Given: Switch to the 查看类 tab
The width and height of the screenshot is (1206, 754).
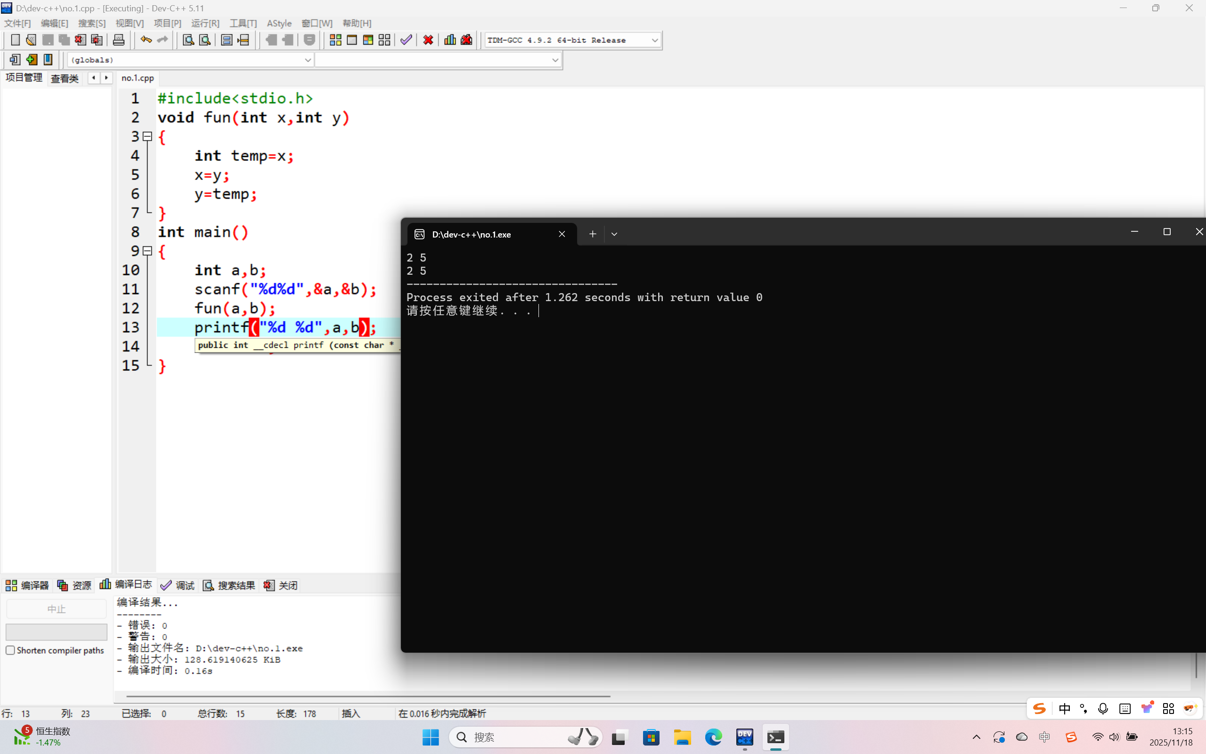Looking at the screenshot, I should click(x=65, y=78).
